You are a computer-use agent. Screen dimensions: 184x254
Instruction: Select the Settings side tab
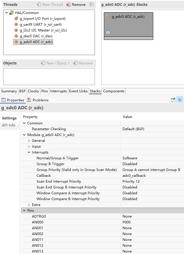click(x=9, y=118)
